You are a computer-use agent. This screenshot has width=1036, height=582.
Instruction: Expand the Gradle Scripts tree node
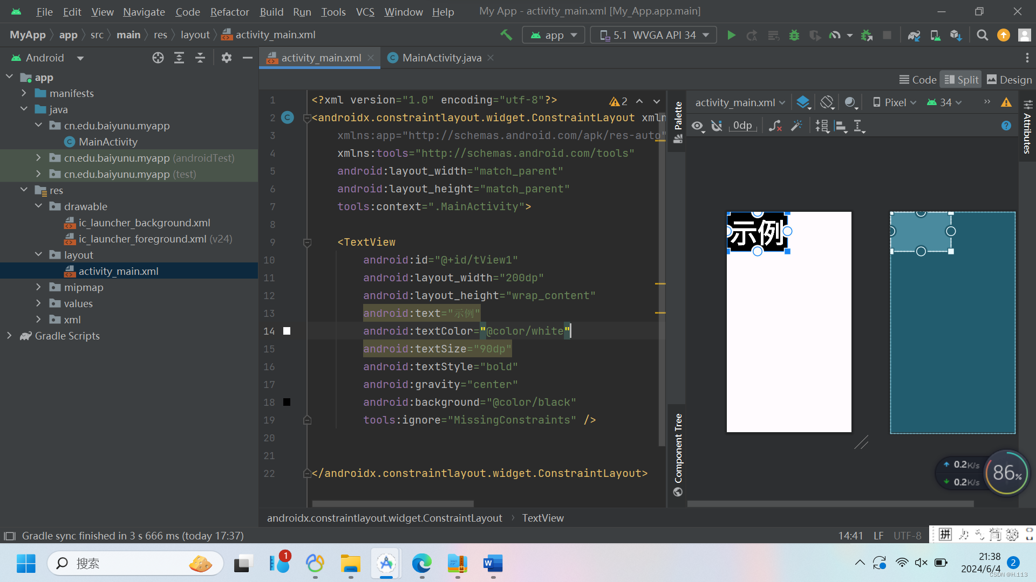pyautogui.click(x=9, y=336)
